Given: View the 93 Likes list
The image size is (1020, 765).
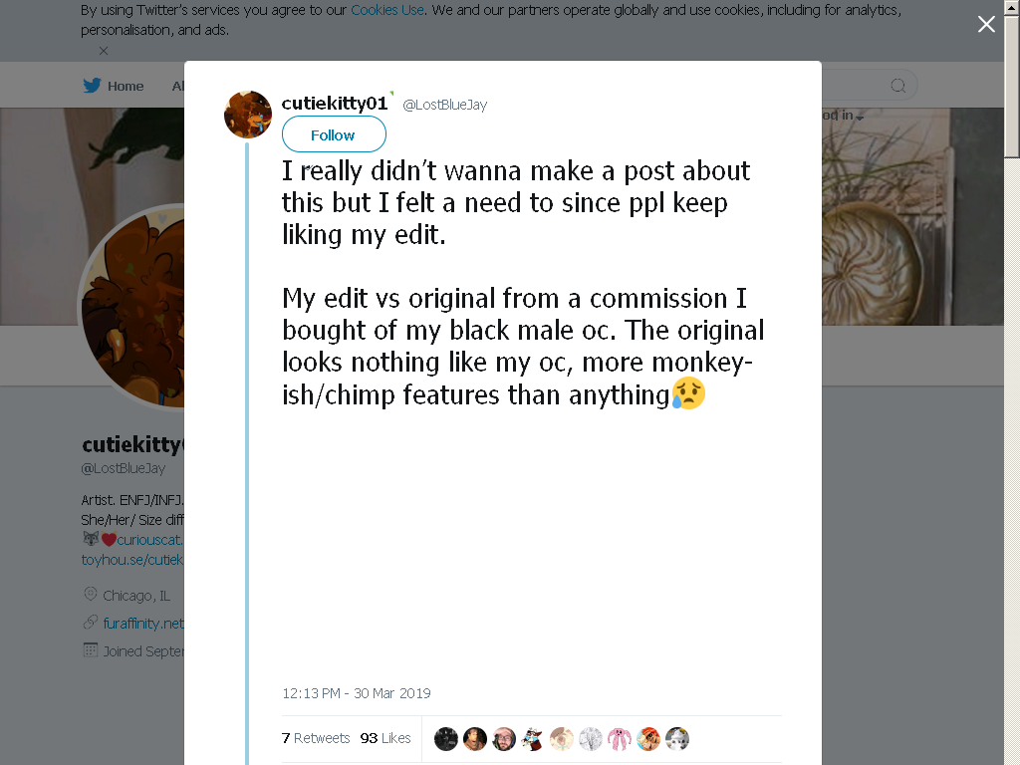Looking at the screenshot, I should (385, 738).
